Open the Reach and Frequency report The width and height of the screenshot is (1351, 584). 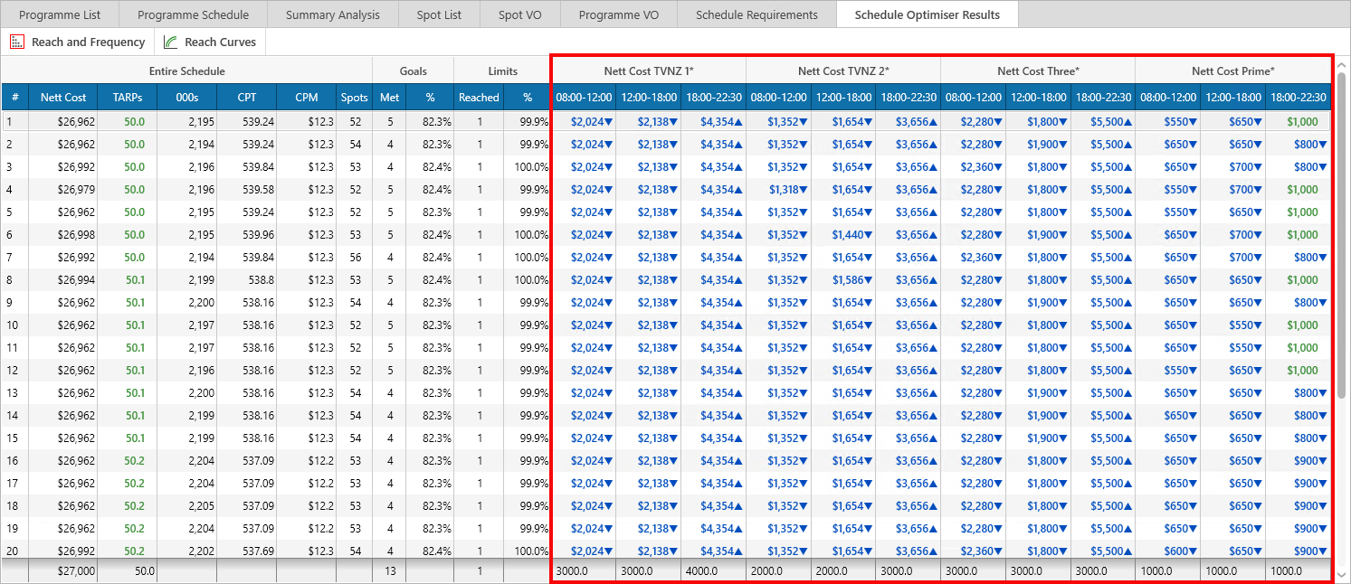tap(78, 42)
